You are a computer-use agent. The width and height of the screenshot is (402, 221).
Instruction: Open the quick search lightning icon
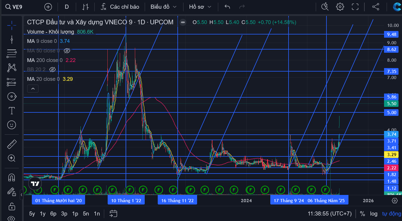pos(325,7)
